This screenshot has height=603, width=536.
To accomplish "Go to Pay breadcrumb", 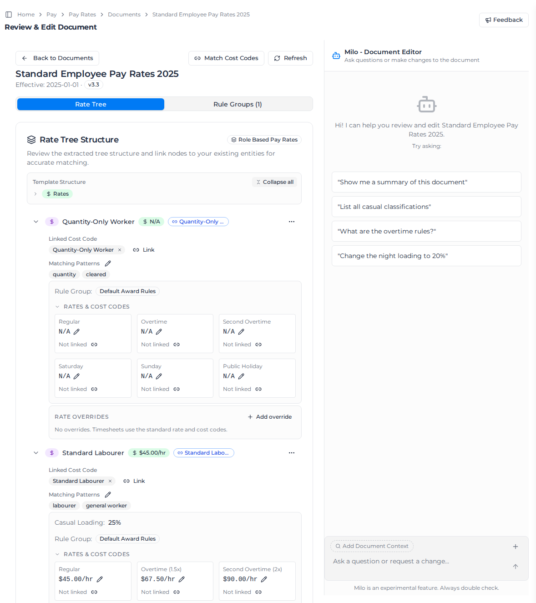I will [x=51, y=15].
